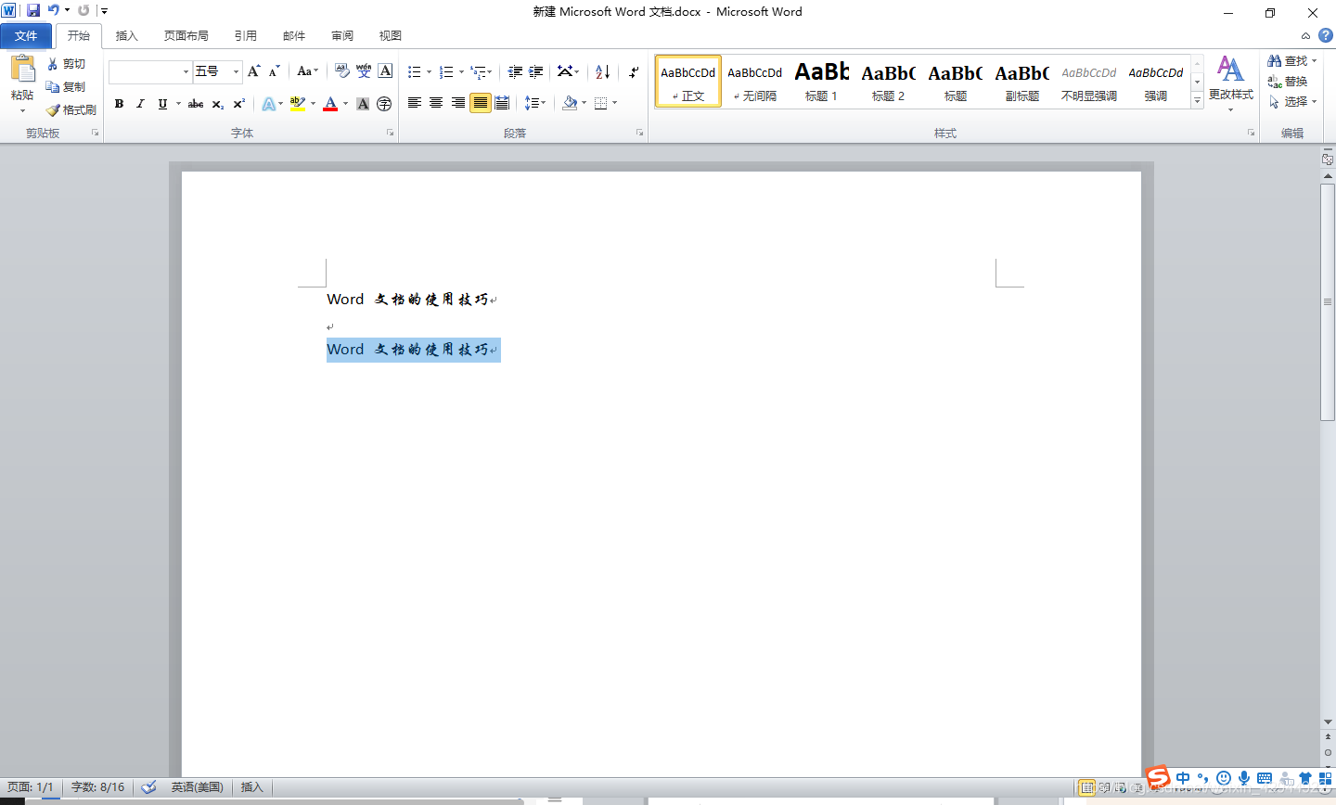Click the Cut (剪切) button
The width and height of the screenshot is (1336, 805).
click(x=67, y=64)
